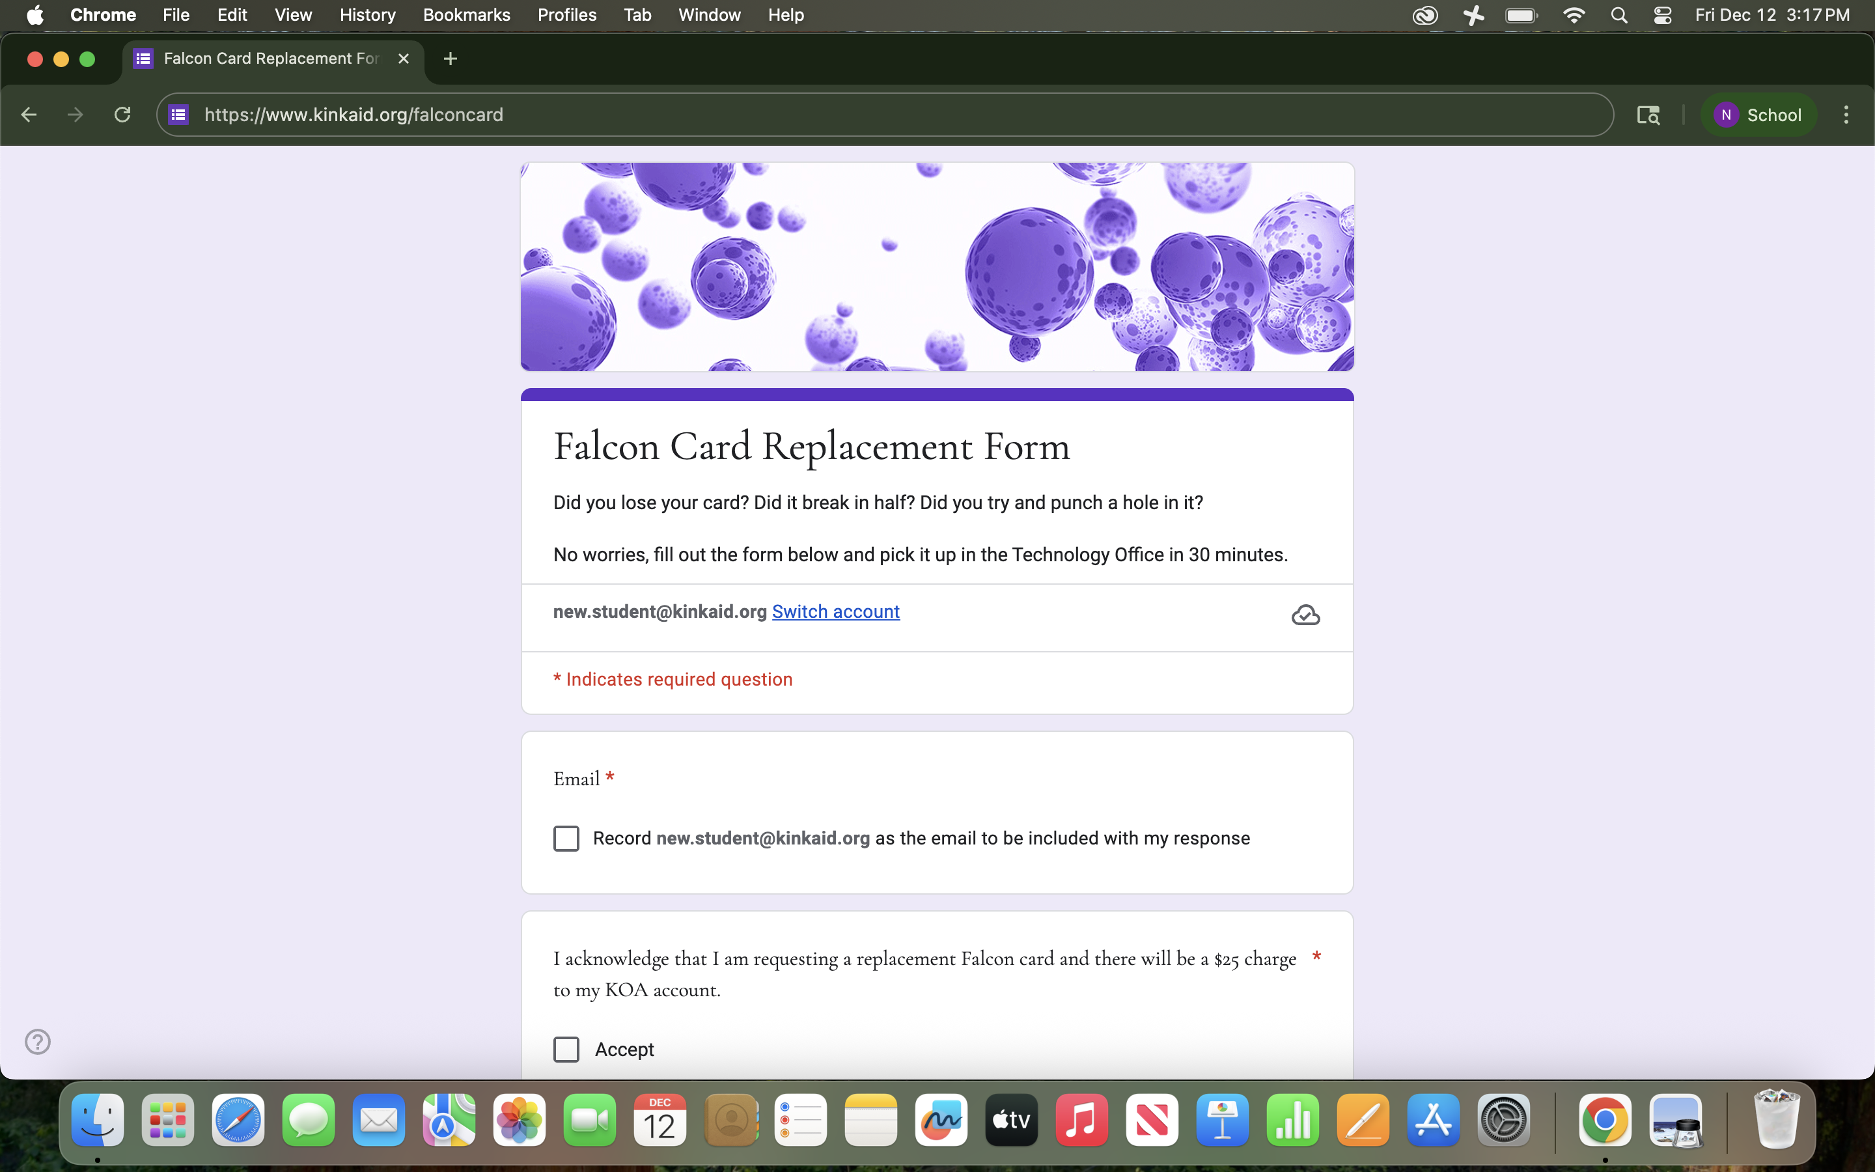The width and height of the screenshot is (1875, 1172).
Task: Click the Google Lens search icon
Action: coord(1648,115)
